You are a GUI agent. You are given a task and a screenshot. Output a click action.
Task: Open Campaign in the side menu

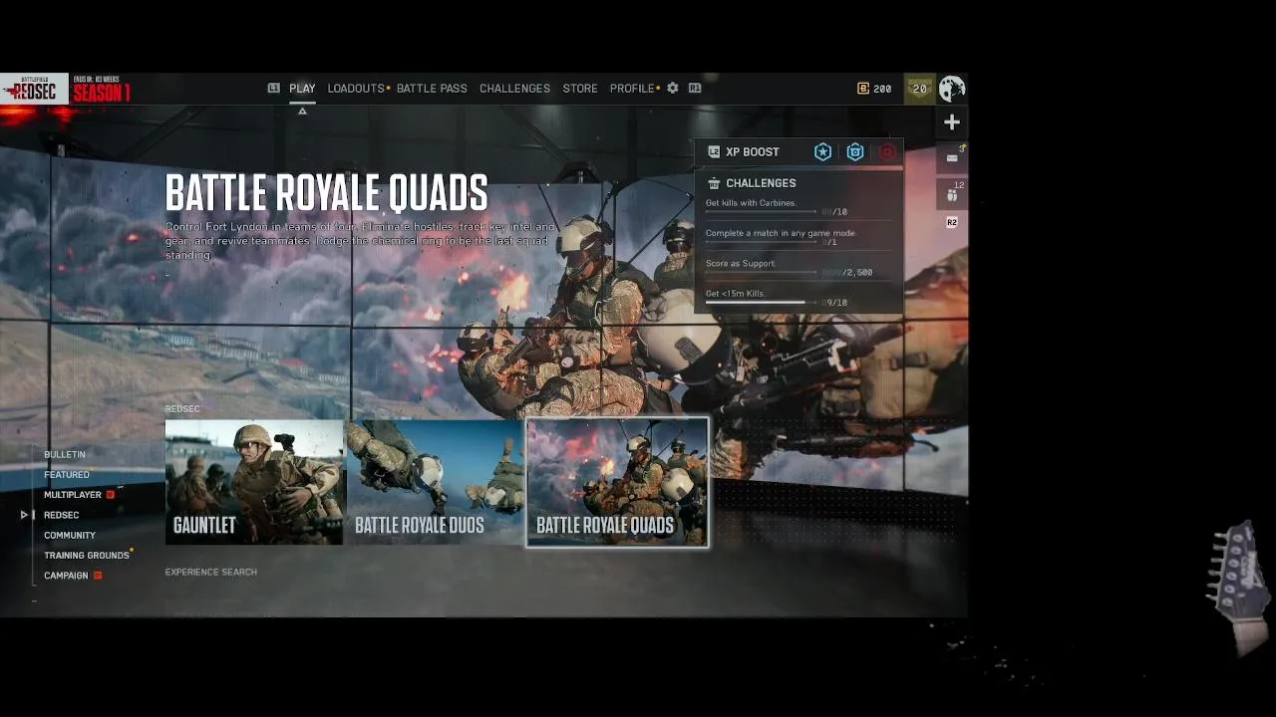[x=66, y=576]
